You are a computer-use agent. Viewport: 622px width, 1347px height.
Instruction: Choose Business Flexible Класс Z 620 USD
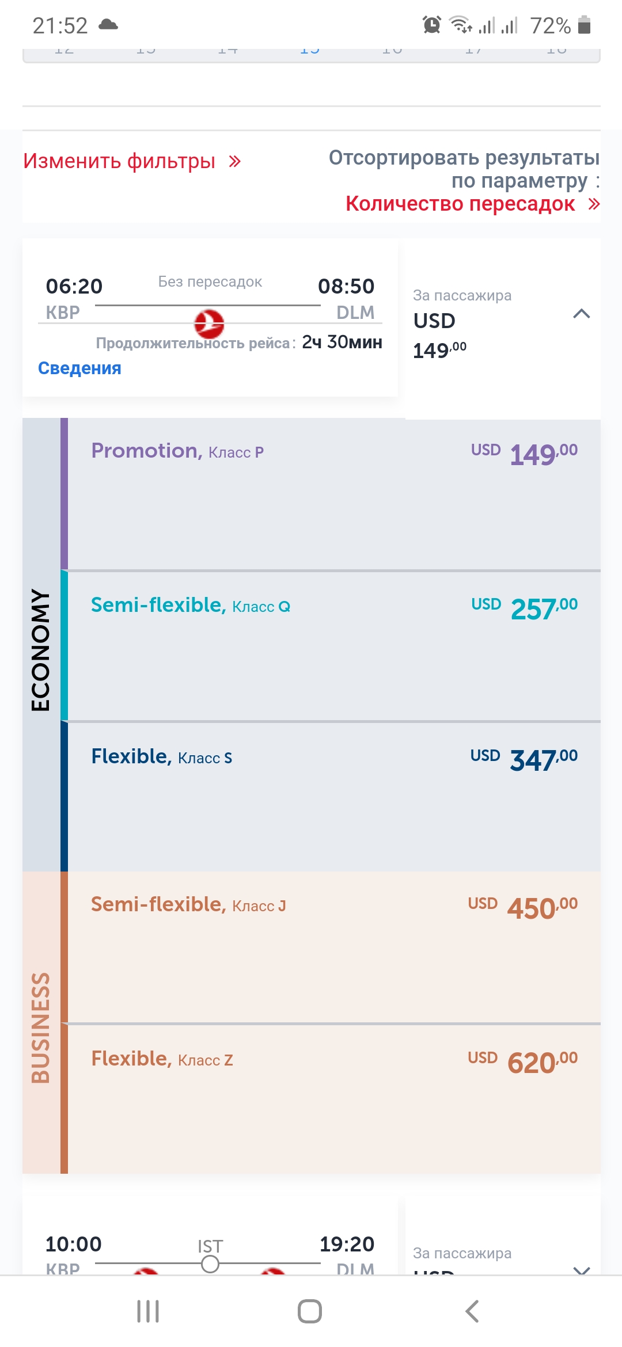click(x=334, y=1098)
